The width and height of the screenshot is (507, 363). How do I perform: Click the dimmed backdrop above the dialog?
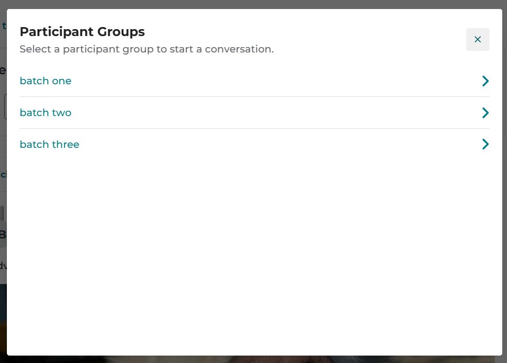(253, 4)
